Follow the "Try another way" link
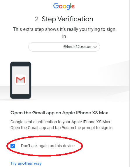Viewport: 130px width, 167px height. click(x=26, y=163)
